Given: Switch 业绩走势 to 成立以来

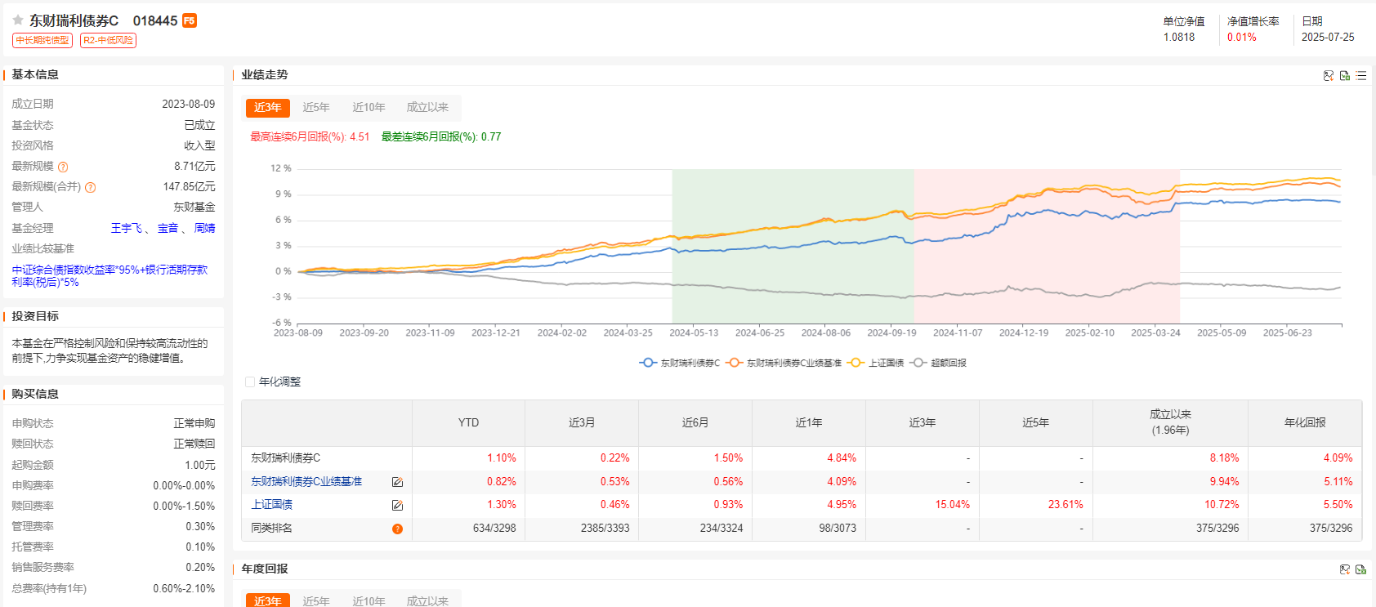Looking at the screenshot, I should 427,107.
